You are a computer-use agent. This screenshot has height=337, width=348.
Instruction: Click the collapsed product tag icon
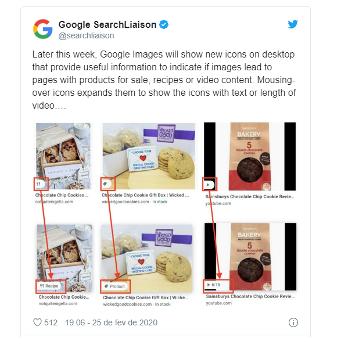[x=107, y=184]
